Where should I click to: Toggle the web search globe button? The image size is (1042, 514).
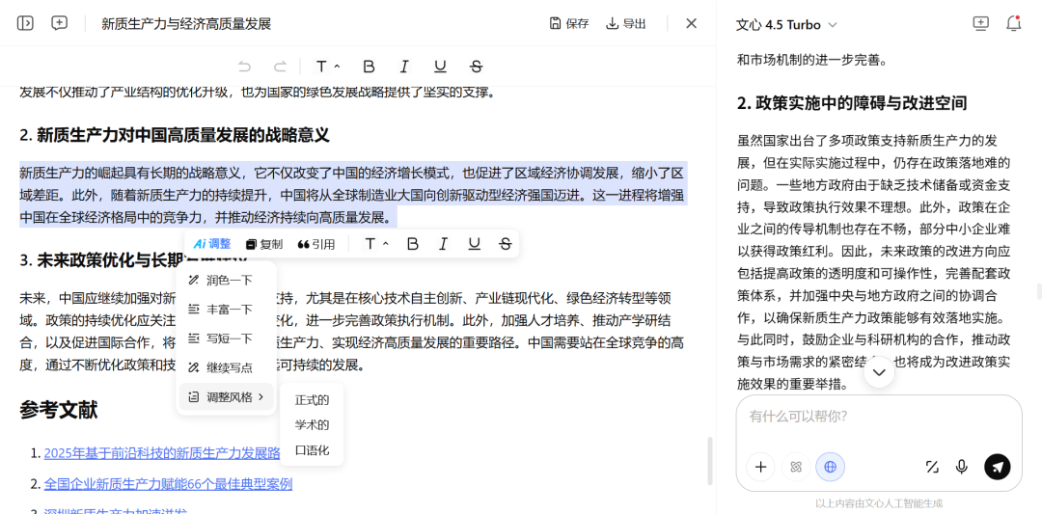(830, 467)
